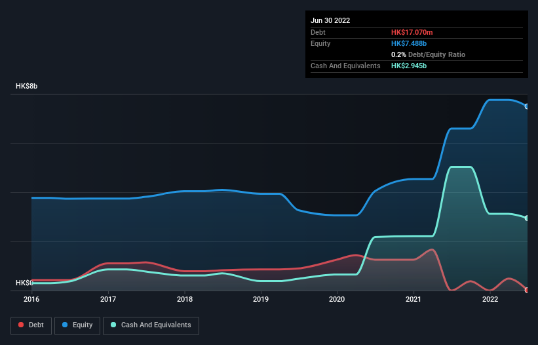The image size is (538, 345).
Task: Click the 2016 x-axis label
Action: 31,299
